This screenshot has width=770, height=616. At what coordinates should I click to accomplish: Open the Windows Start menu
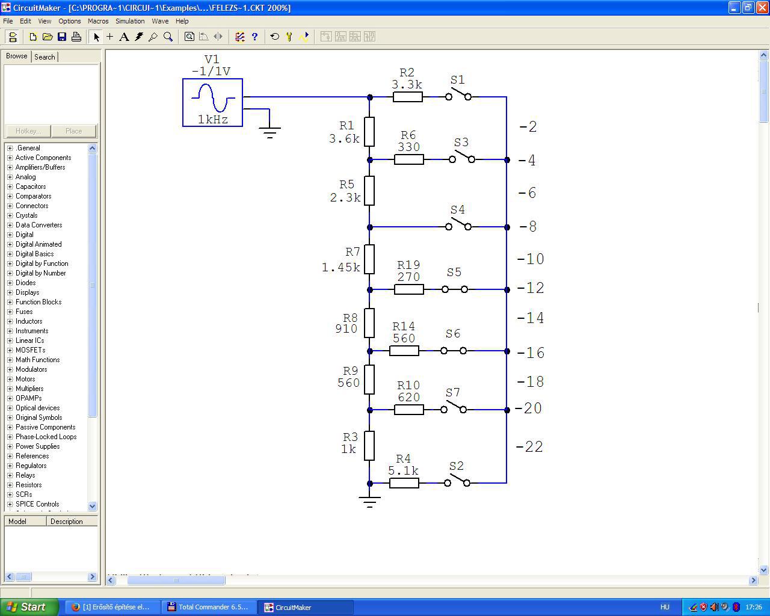(29, 607)
